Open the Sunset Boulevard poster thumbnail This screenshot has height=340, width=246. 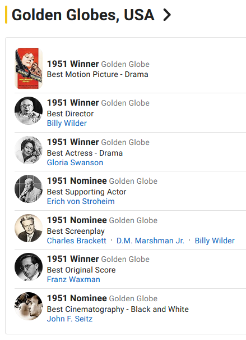coord(29,69)
